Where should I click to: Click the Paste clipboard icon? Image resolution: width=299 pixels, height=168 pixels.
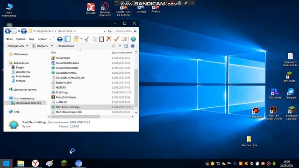click(x=101, y=39)
